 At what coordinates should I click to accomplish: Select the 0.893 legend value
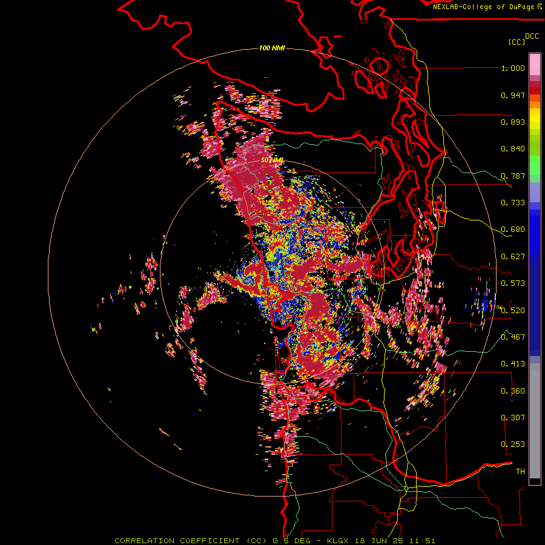[x=513, y=122]
